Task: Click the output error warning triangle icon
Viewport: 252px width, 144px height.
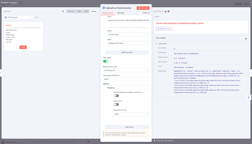Action: click(165, 11)
